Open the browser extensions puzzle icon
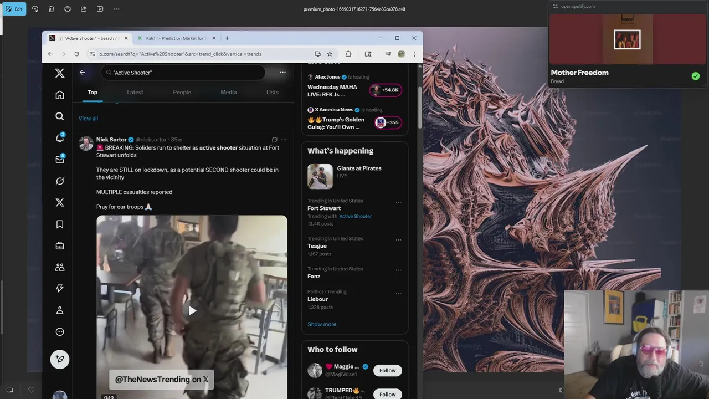 coord(348,54)
